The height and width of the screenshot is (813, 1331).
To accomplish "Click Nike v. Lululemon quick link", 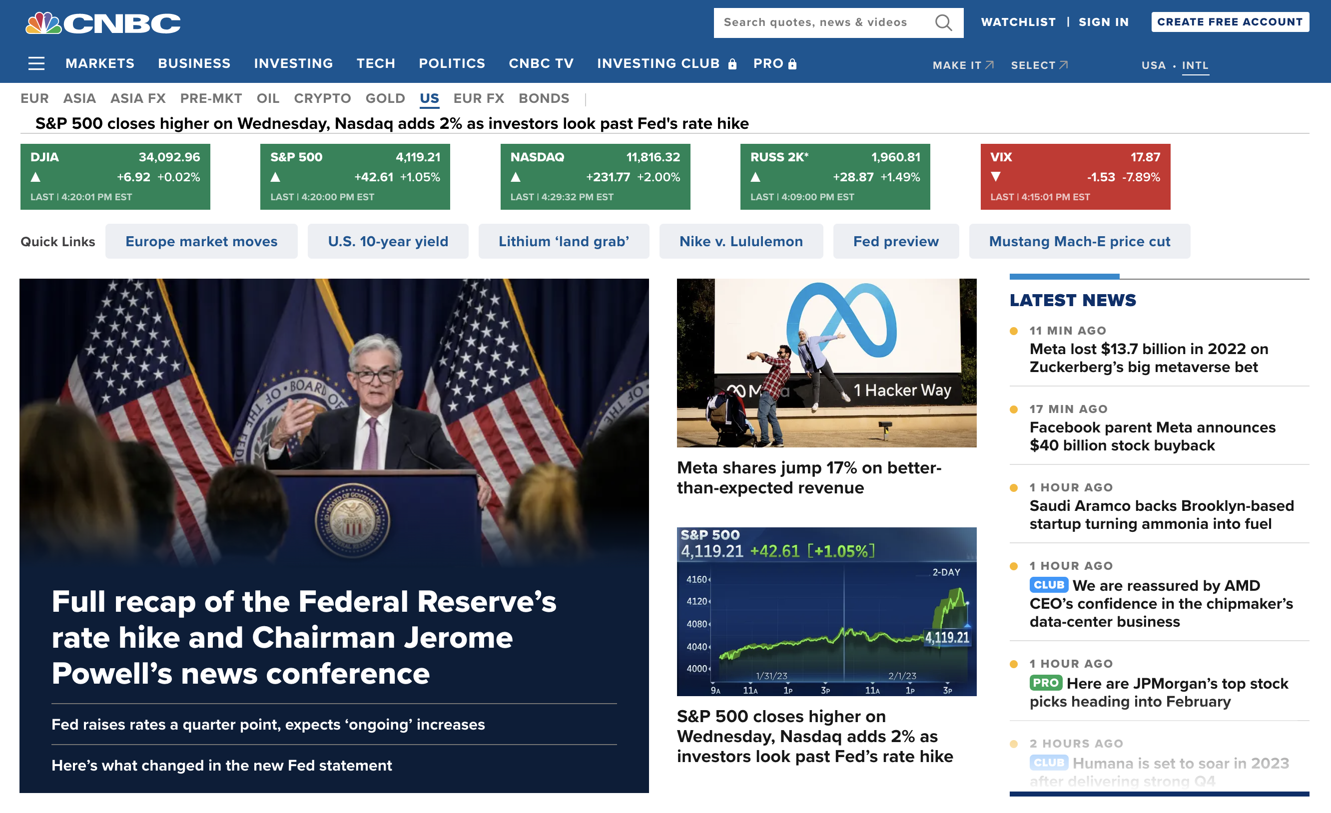I will pos(740,241).
